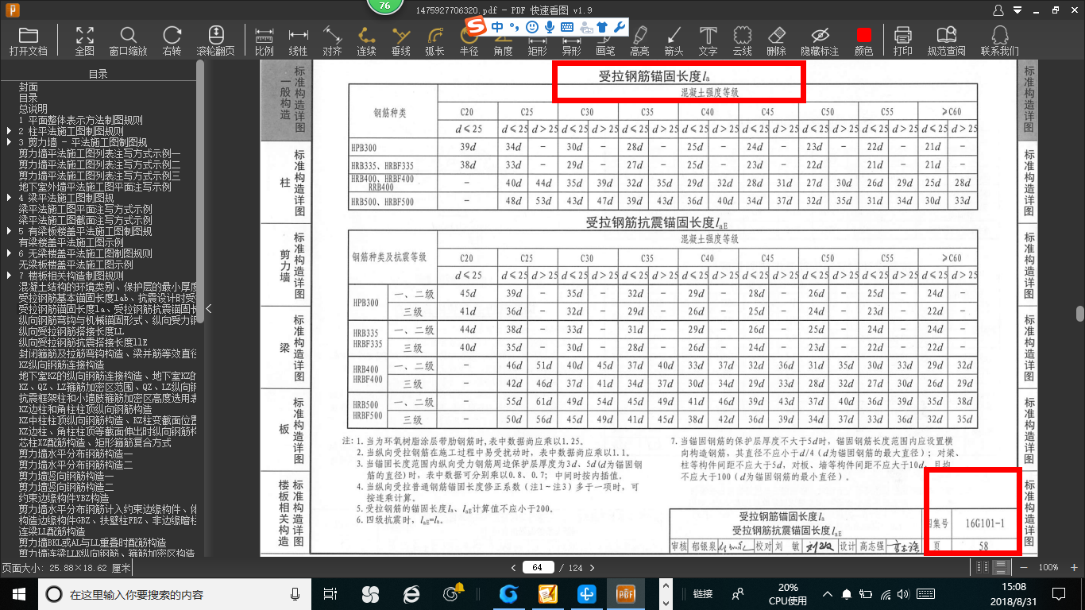This screenshot has height=610, width=1085.
Task: Open Windows notification center icon
Action: (1058, 593)
